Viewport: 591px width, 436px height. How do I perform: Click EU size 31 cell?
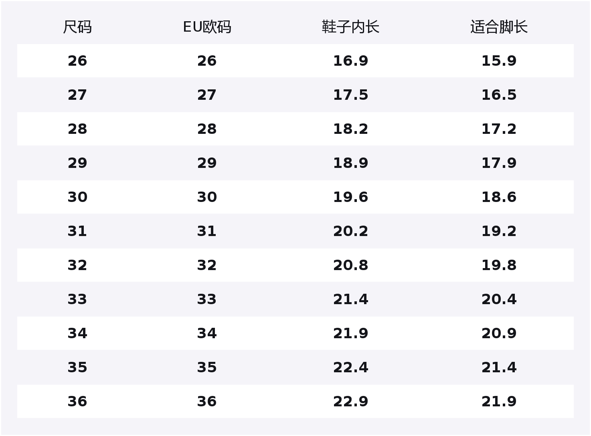click(x=207, y=231)
